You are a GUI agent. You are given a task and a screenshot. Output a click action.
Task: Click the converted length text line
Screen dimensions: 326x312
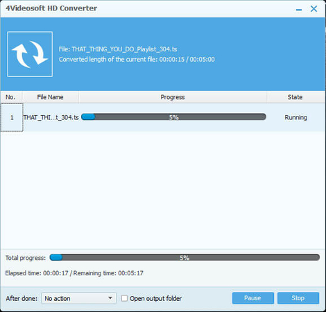[137, 60]
